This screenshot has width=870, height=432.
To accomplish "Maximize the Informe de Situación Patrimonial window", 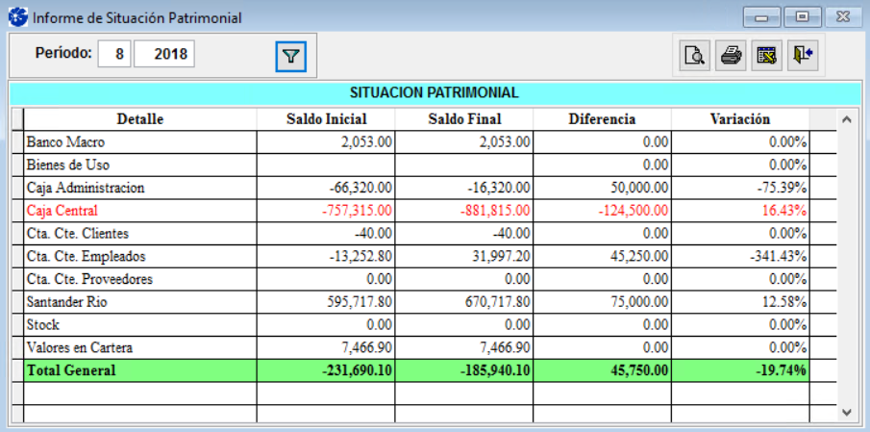I will pos(800,17).
